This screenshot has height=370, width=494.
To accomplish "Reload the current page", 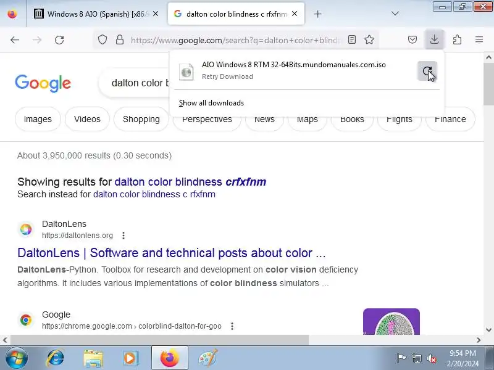I will point(59,40).
